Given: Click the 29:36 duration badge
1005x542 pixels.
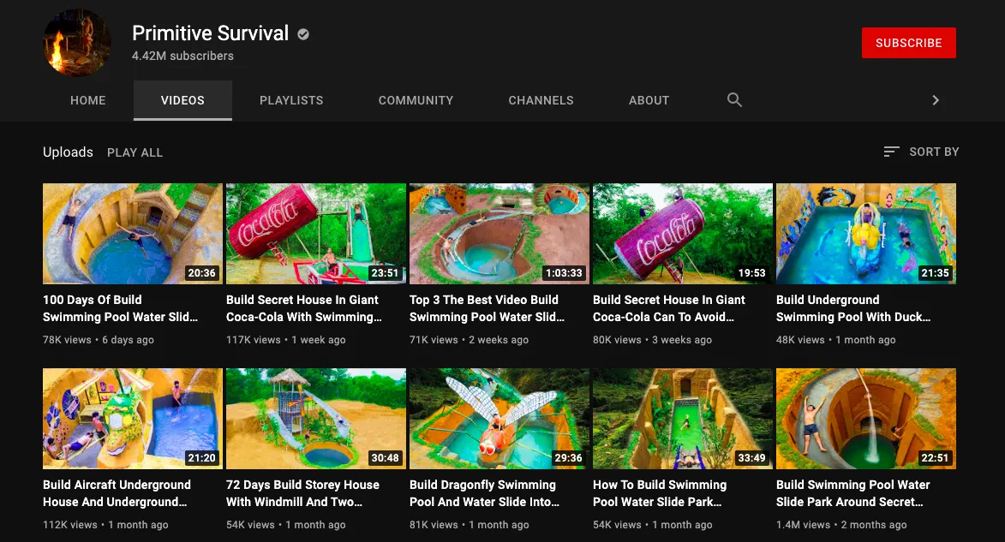Looking at the screenshot, I should pyautogui.click(x=568, y=458).
